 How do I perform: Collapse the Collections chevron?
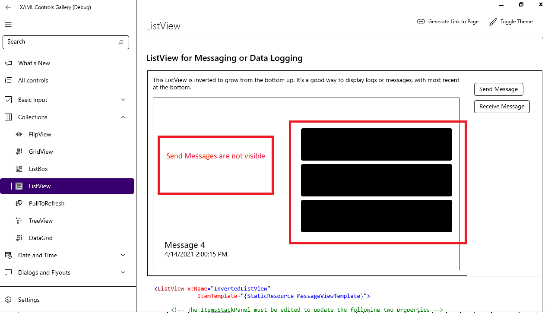coord(123,117)
